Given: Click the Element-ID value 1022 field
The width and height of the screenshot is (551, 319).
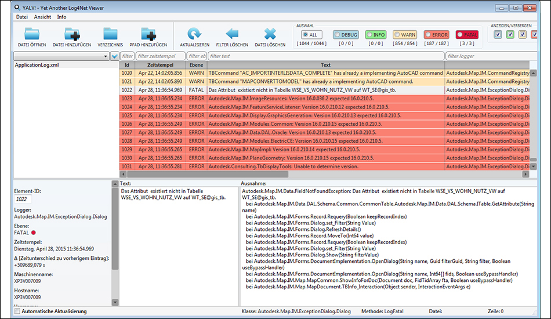Looking at the screenshot, I should click(23, 199).
